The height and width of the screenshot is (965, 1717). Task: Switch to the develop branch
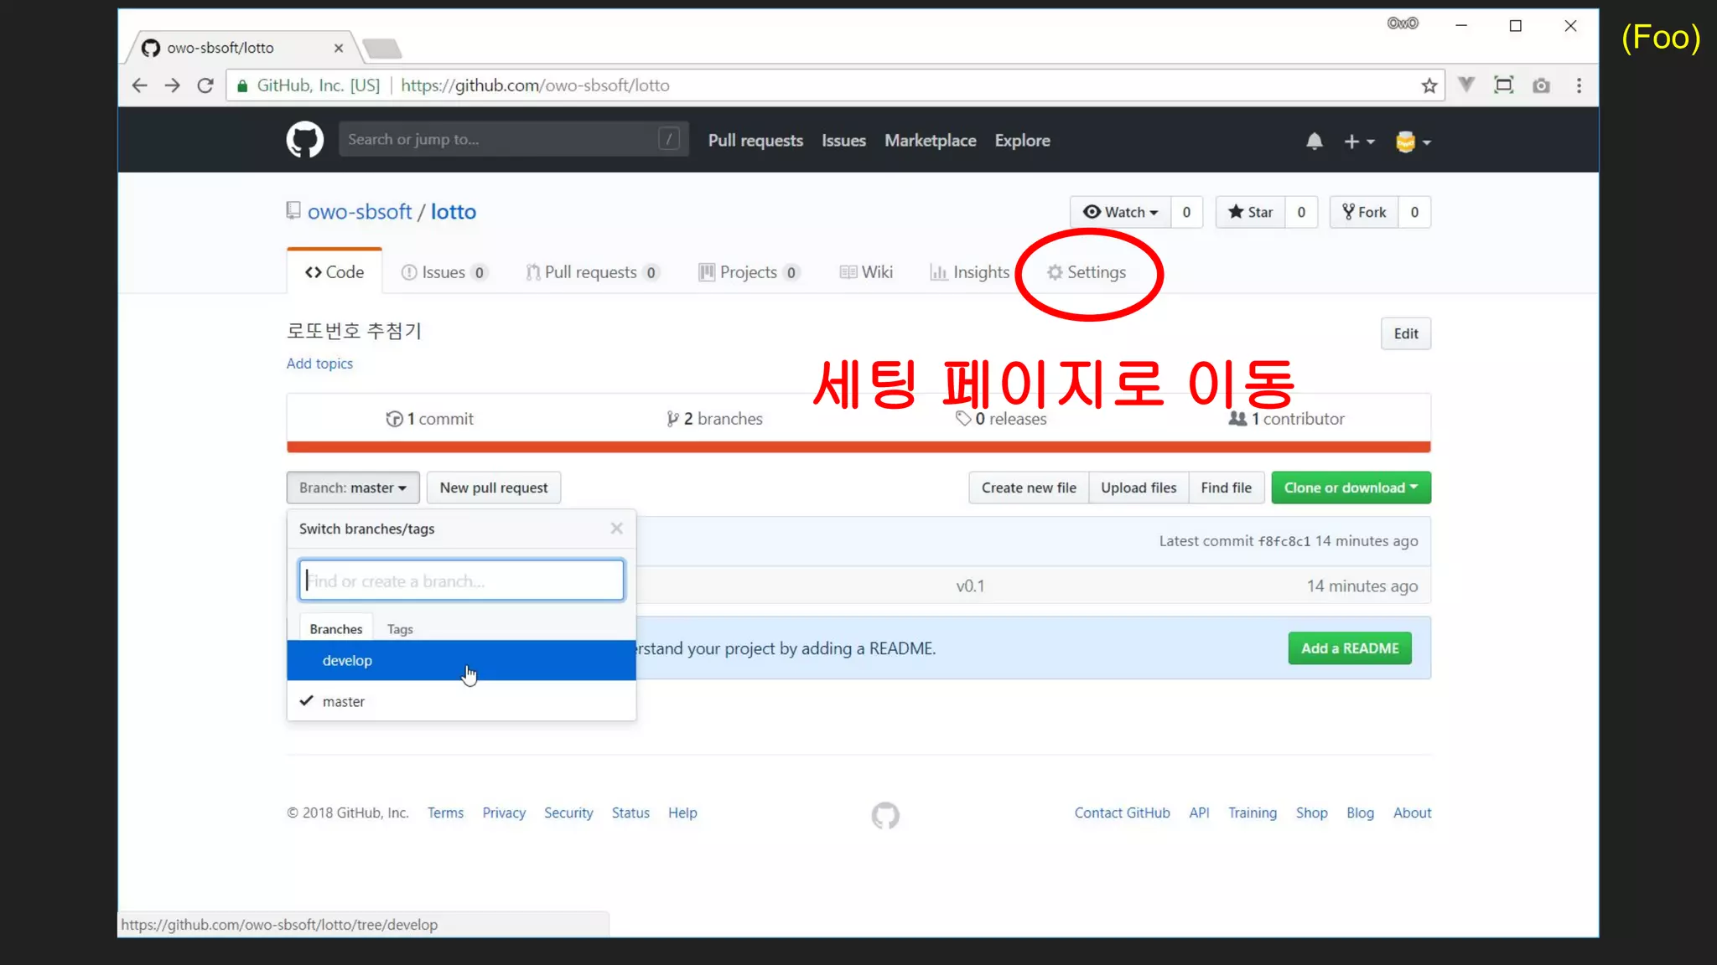click(x=461, y=660)
